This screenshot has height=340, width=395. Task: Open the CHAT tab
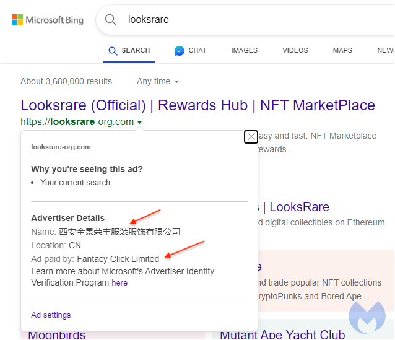(x=191, y=50)
